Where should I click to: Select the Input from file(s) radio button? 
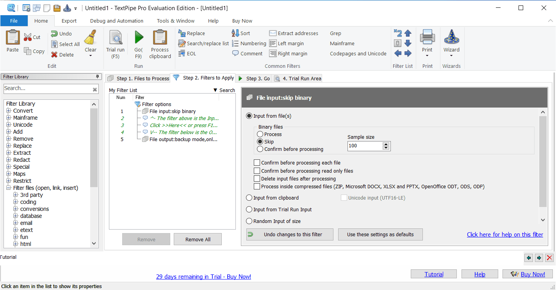click(x=249, y=116)
